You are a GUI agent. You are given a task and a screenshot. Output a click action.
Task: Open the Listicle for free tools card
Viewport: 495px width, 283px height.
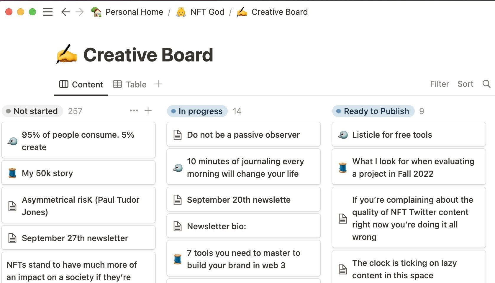click(409, 135)
